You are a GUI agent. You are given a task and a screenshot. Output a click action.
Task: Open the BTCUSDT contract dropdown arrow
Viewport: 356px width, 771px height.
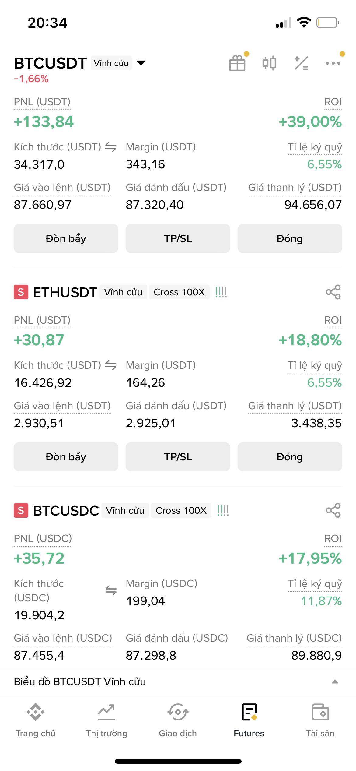(x=141, y=63)
